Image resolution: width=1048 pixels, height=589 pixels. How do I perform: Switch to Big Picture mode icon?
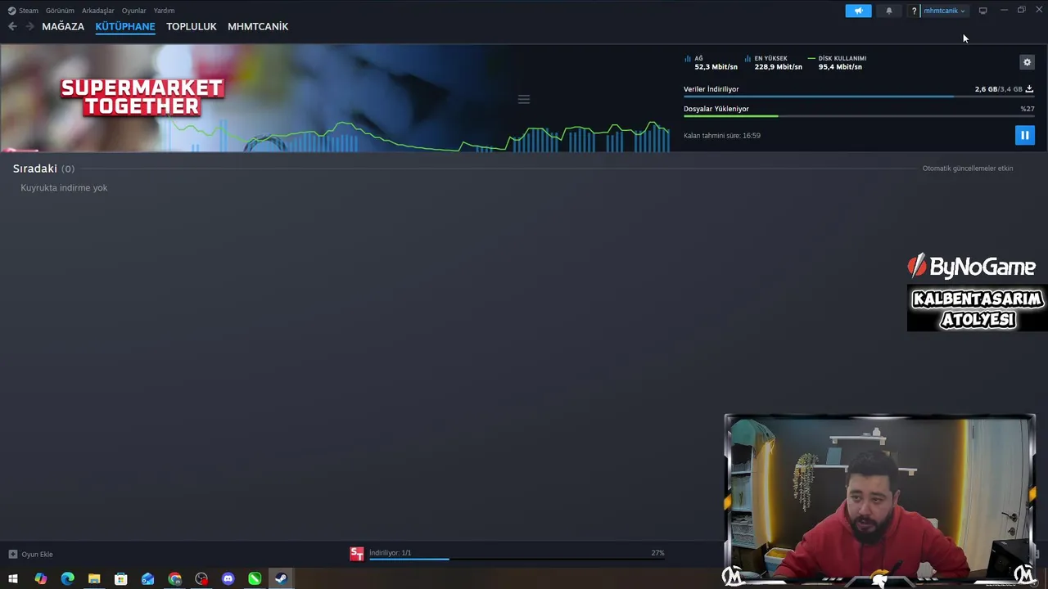982,11
